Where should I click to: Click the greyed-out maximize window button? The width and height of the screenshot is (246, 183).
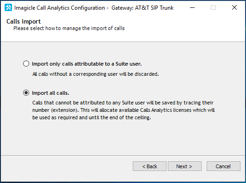point(213,7)
